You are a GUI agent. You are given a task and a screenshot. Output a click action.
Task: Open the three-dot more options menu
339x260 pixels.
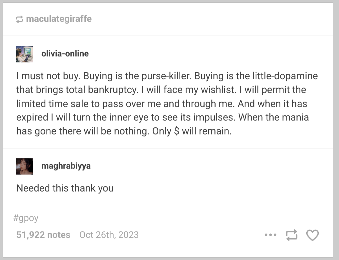(x=271, y=235)
